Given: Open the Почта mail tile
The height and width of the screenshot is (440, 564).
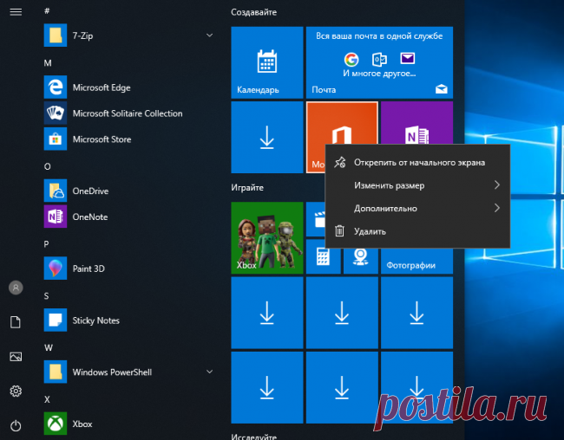Looking at the screenshot, I should [379, 62].
